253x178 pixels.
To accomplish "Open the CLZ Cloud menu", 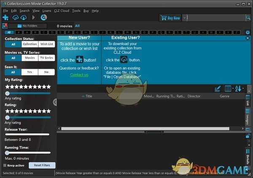I will click(x=62, y=11).
